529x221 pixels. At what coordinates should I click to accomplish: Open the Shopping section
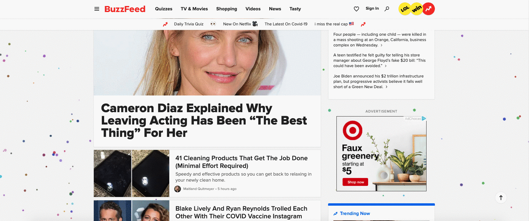pos(227,9)
